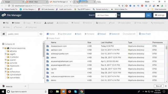Navigate Up One Level
Screen dimensions: 168x94
pos(65,34)
